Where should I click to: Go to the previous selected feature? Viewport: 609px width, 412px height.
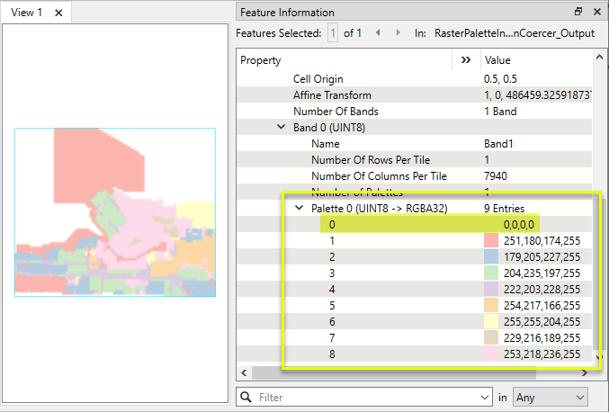click(377, 32)
